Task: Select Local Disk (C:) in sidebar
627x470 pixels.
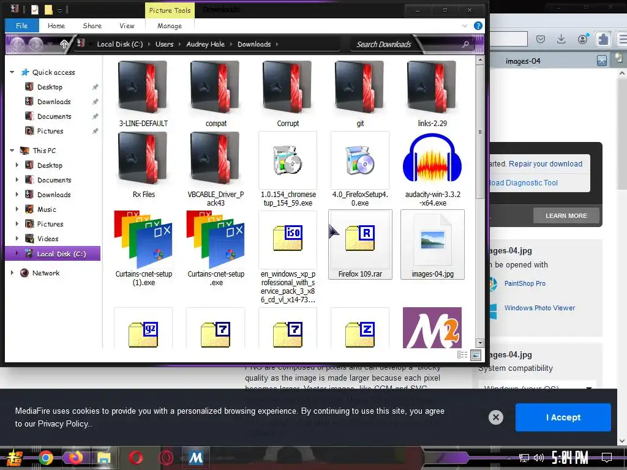Action: (53, 253)
